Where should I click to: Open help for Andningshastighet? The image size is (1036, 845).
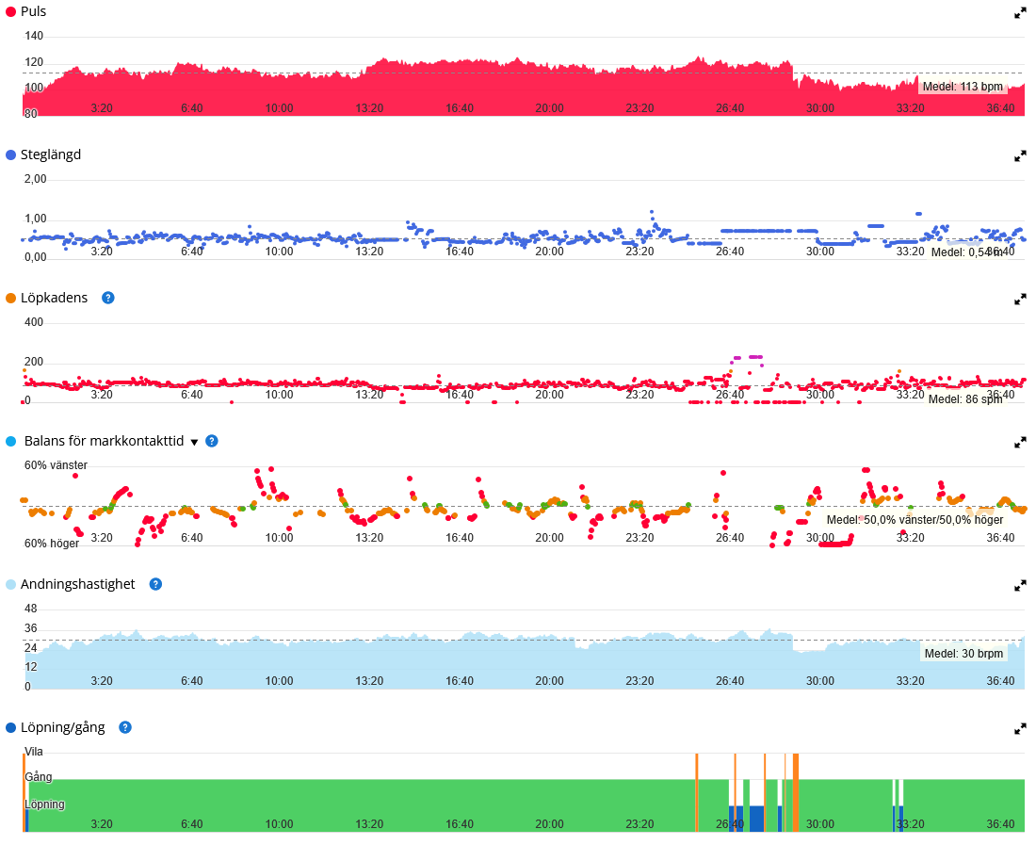[155, 584]
